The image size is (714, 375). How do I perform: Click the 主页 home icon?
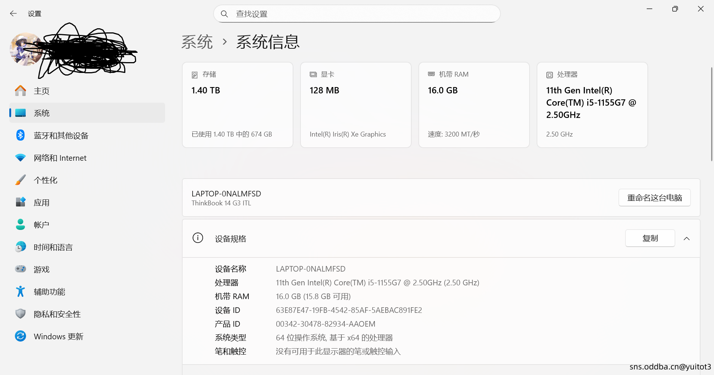(x=20, y=91)
